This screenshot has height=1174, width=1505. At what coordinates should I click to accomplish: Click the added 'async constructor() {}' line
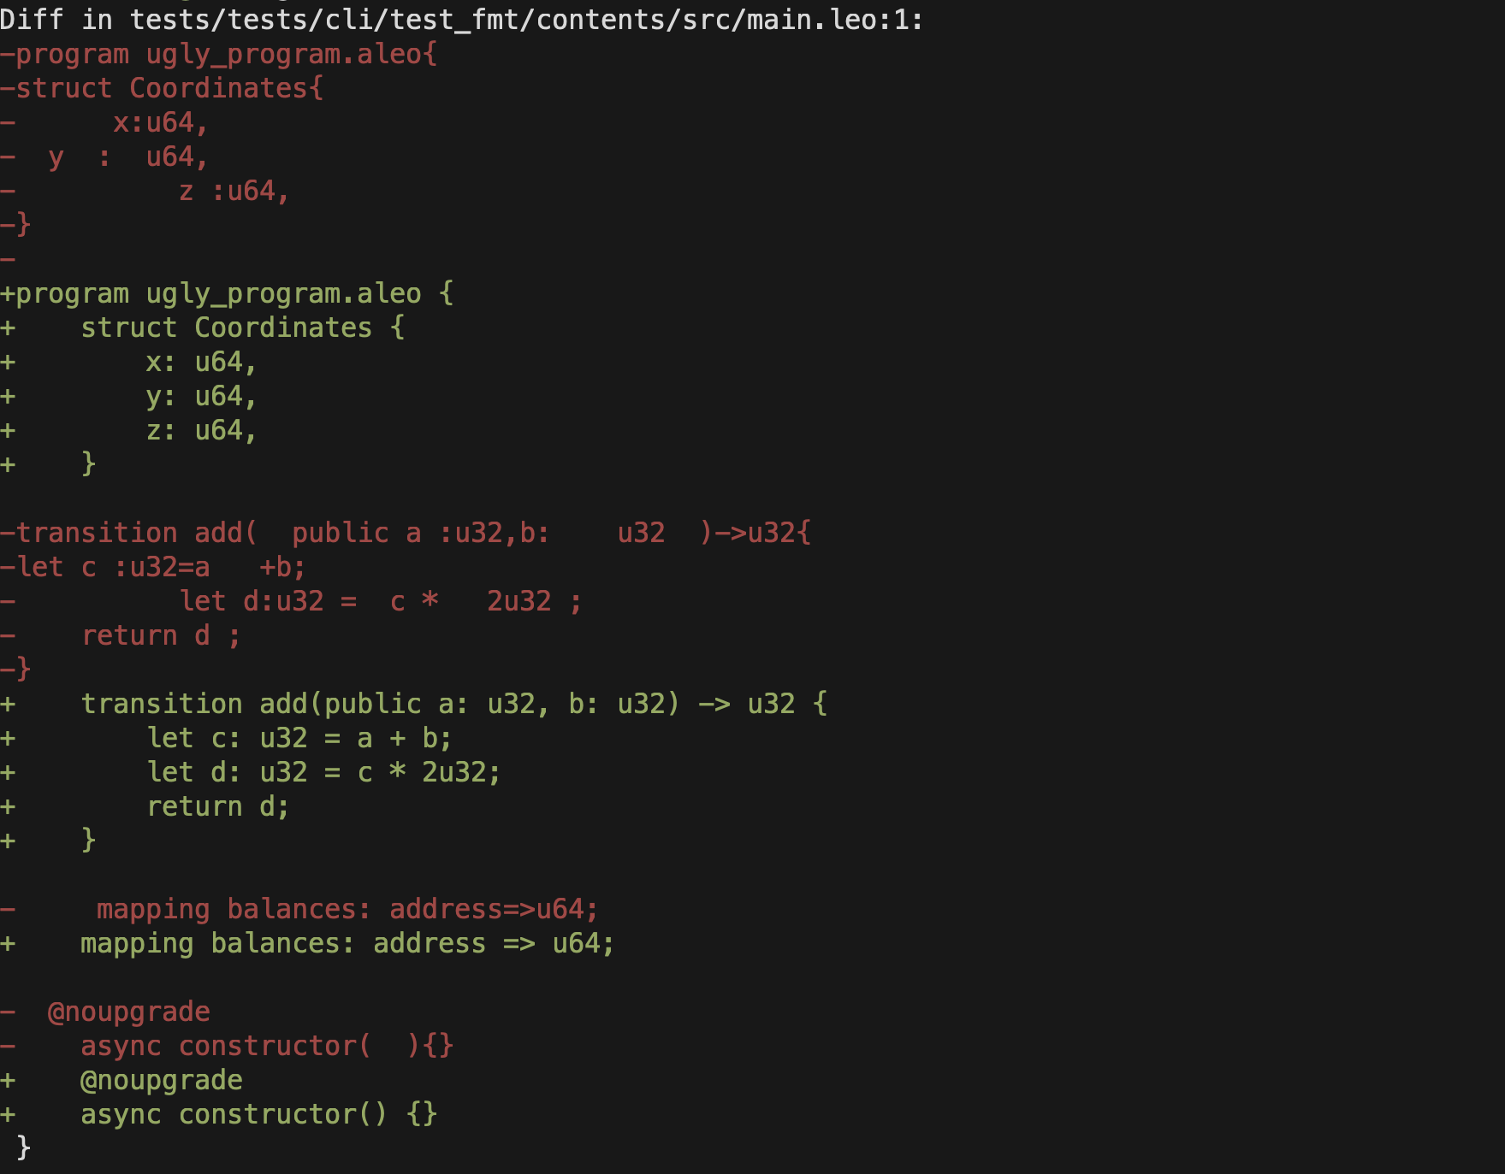click(x=258, y=1114)
